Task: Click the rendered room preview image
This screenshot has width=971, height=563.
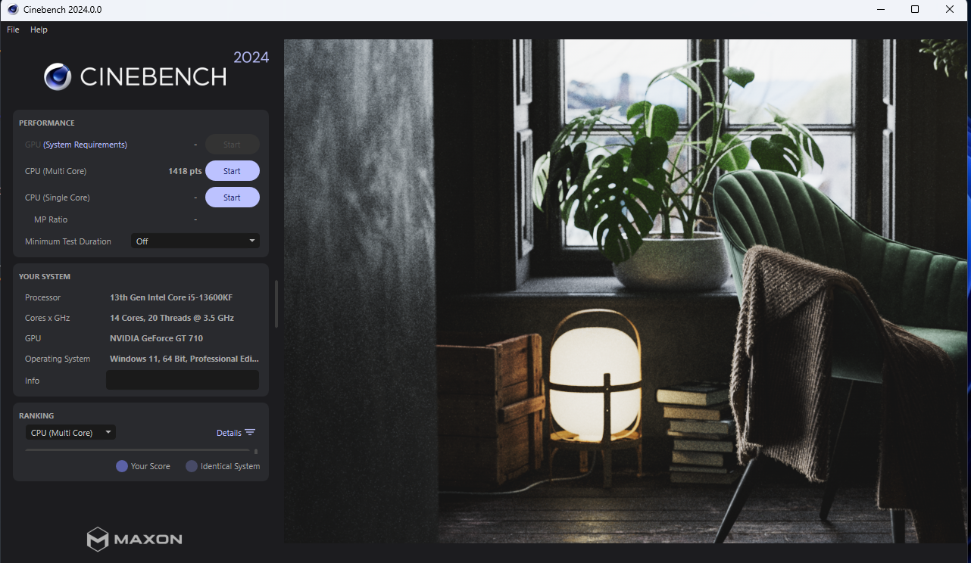Action: click(x=626, y=291)
